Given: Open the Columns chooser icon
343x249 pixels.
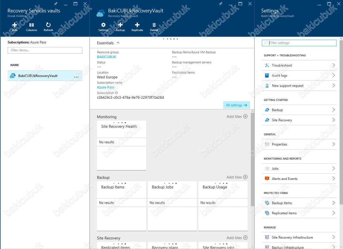Looking at the screenshot, I should tap(32, 25).
